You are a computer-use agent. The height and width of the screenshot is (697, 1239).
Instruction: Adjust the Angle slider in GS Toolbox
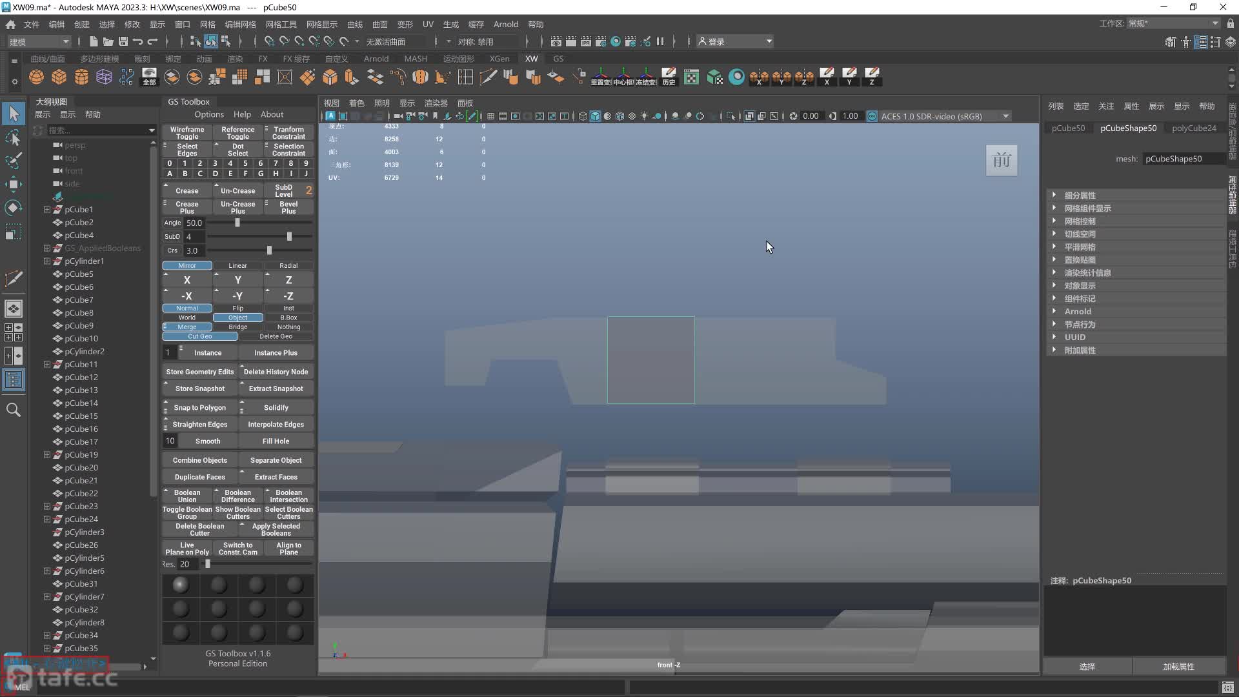(x=237, y=223)
